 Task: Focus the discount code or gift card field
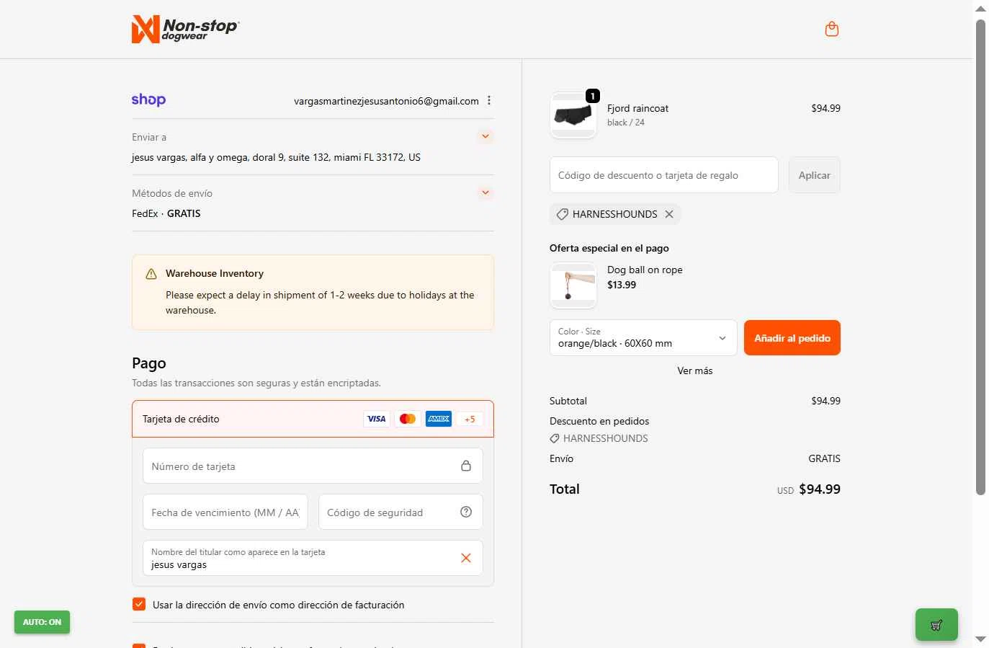663,175
